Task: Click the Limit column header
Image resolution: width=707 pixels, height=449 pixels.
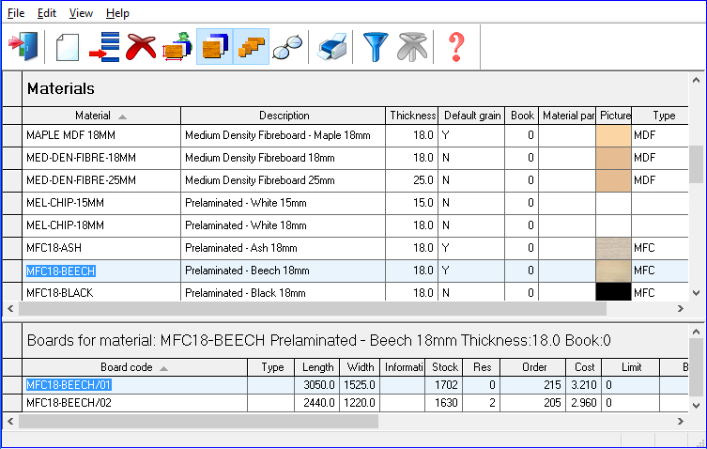Action: point(631,367)
